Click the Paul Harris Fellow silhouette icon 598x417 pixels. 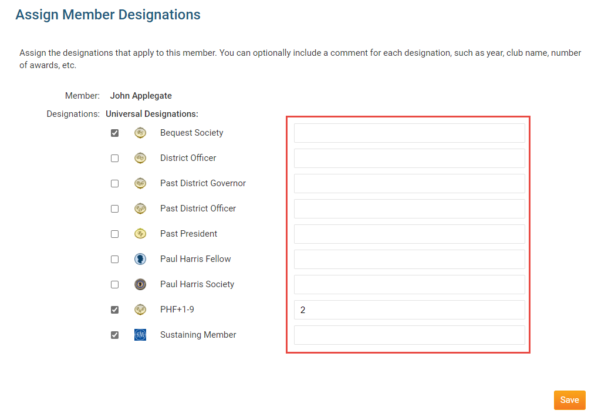tap(140, 259)
